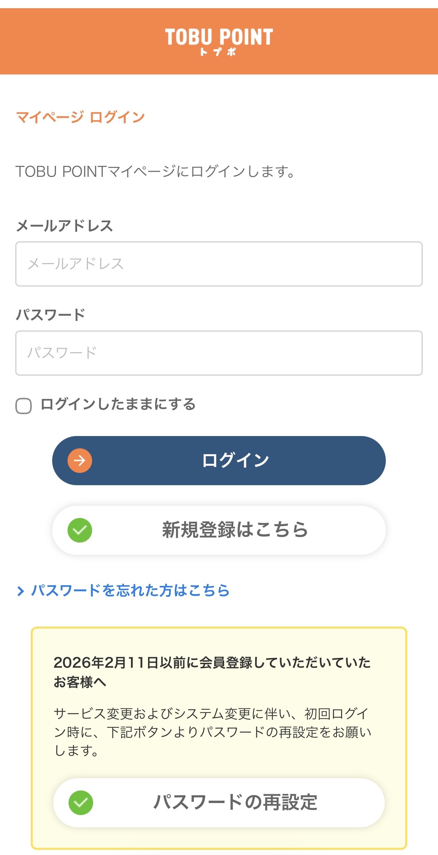438x855 pixels.
Task: Click the orange arrow icon on the ログイン button
Action: (x=80, y=461)
